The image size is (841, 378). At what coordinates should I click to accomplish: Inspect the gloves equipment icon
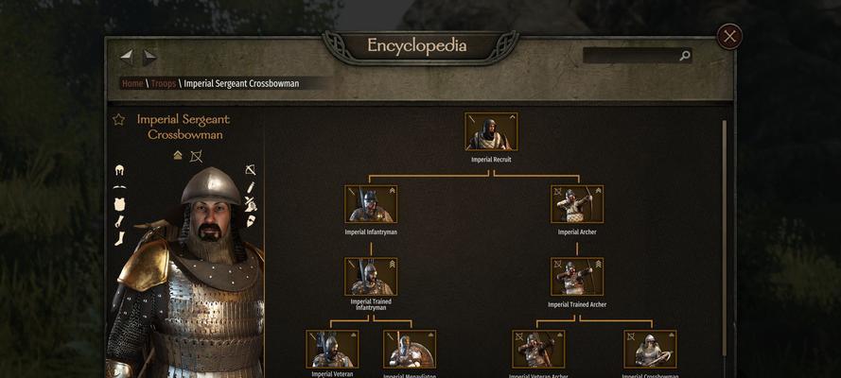119,221
